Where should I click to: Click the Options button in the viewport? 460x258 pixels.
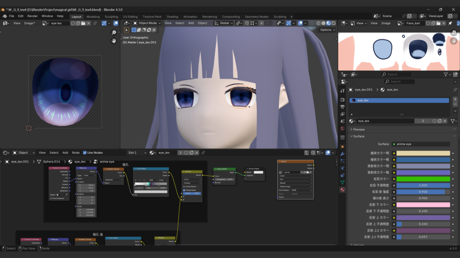click(x=327, y=30)
